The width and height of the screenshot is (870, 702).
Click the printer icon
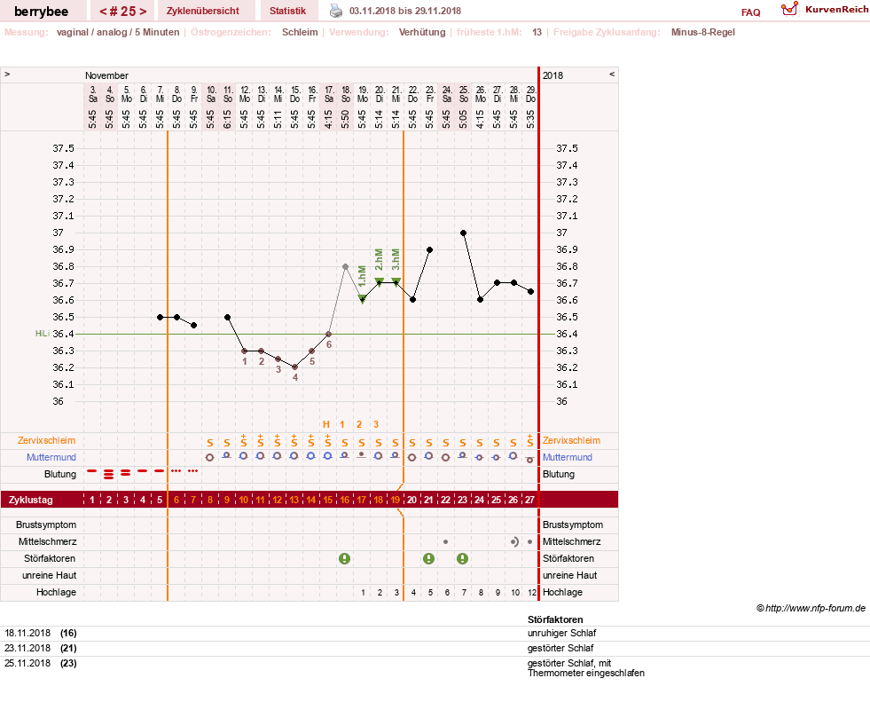pos(336,11)
